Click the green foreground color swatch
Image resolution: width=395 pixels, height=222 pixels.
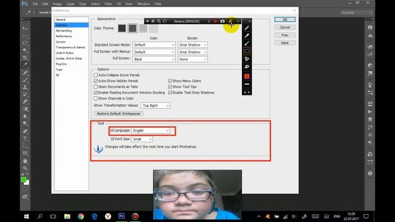click(x=23, y=179)
